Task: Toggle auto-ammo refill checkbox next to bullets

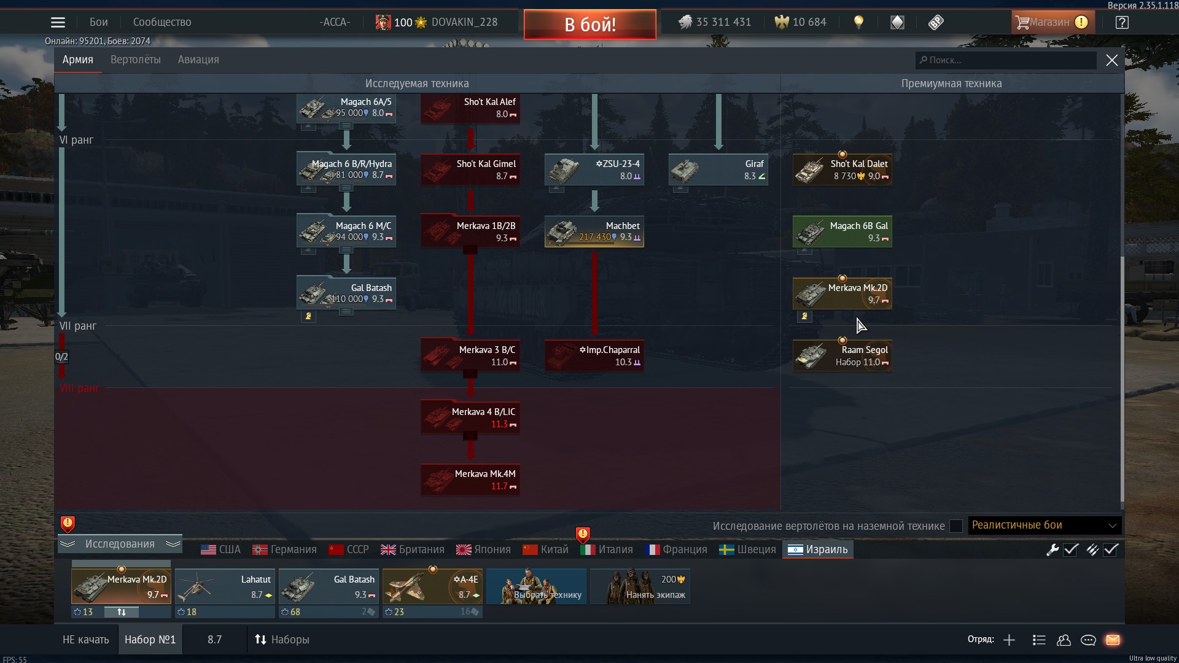Action: [x=1111, y=550]
